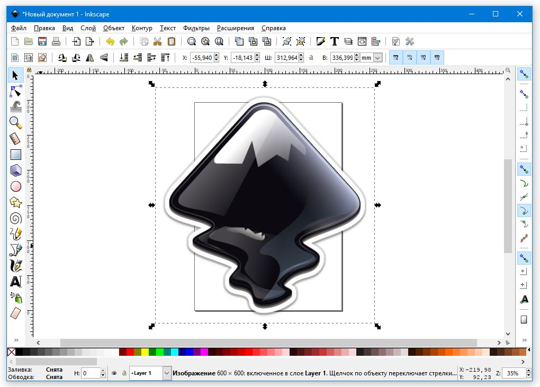
Task: Open the Файл menu
Action: coord(19,28)
